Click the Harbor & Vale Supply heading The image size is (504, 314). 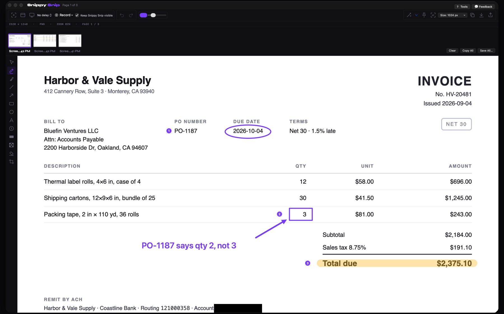[97, 81]
